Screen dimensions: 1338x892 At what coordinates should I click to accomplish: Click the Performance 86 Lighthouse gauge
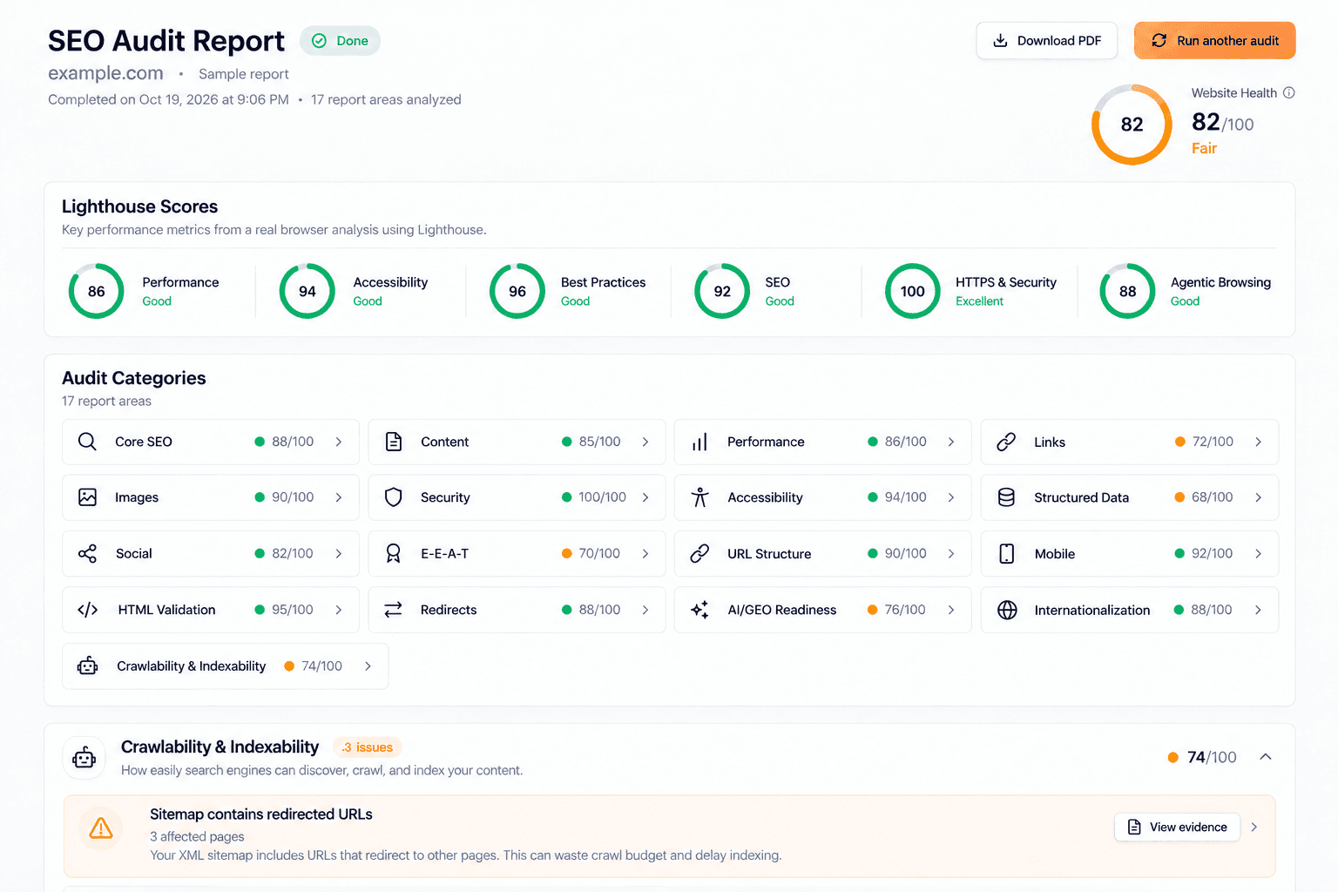pos(97,291)
